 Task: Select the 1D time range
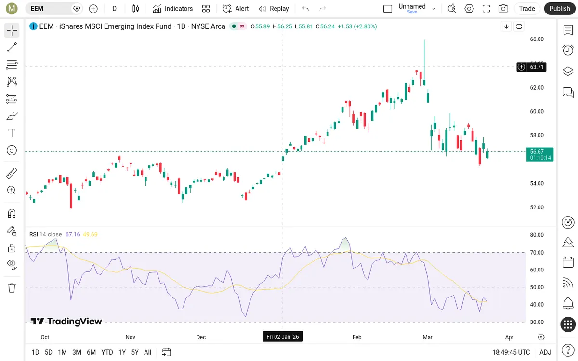coord(35,352)
